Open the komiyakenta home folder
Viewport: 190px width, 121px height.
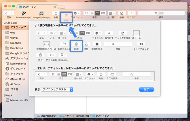click(x=16, y=64)
